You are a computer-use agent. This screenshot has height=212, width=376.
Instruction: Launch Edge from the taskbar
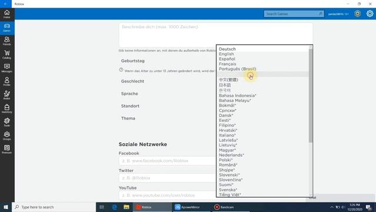pos(115,207)
